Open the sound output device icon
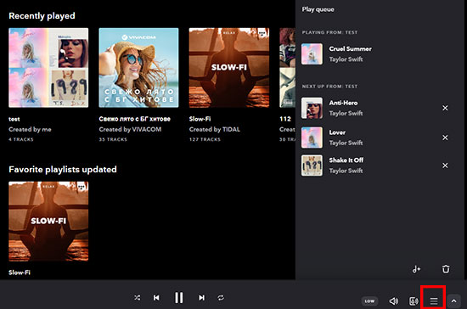 [414, 301]
